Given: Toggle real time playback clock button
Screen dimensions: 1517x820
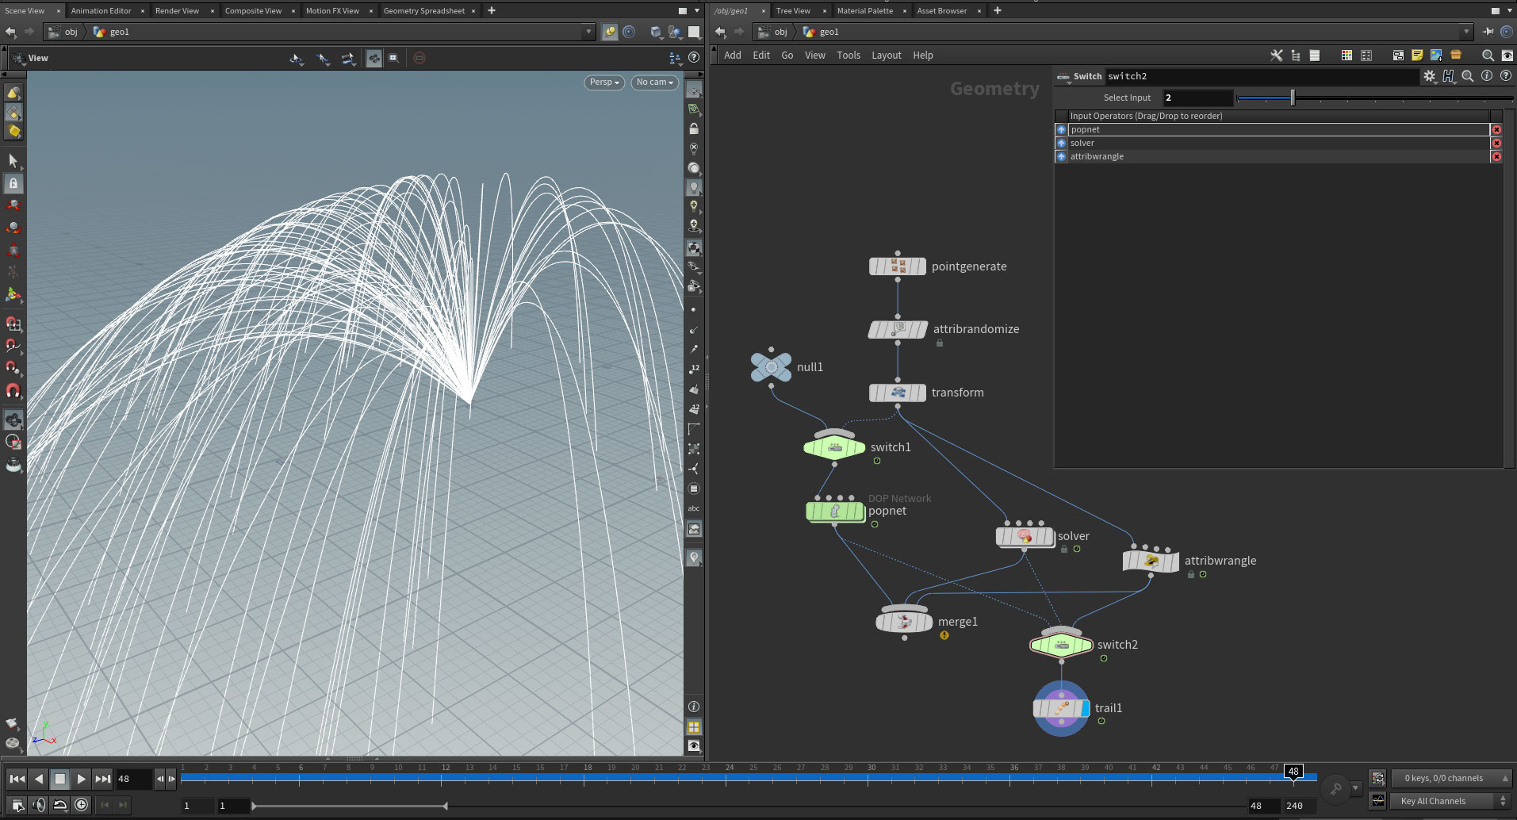Looking at the screenshot, I should click(x=82, y=805).
